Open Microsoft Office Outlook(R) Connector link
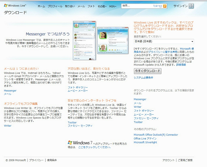Viewport: 207px width, 167px height. 156,135
